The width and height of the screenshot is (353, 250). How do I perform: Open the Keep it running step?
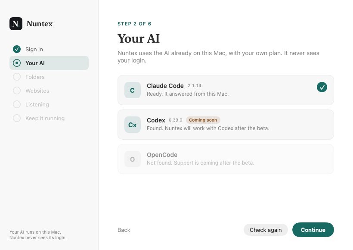click(49, 118)
